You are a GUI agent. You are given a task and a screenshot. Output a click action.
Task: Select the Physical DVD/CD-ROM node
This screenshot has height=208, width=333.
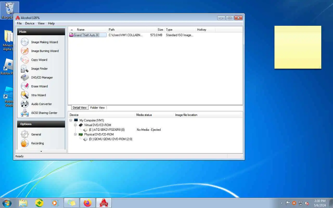click(99, 134)
